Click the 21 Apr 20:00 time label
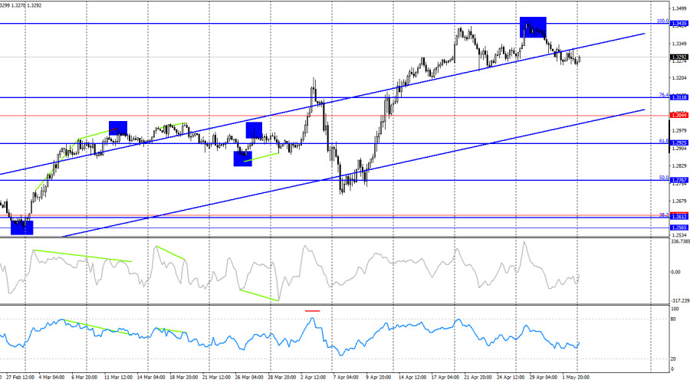This screenshot has height=383, width=690. [478, 378]
